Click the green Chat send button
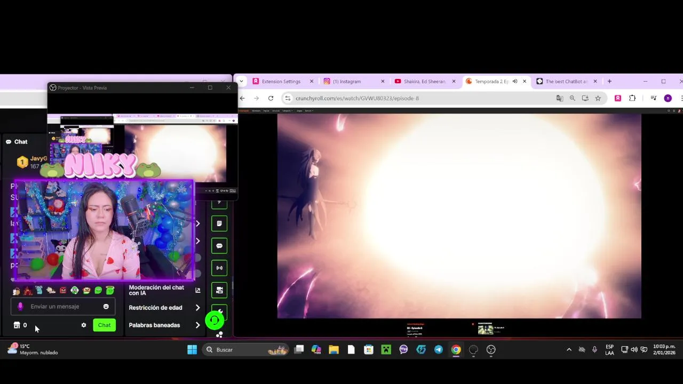 pos(104,325)
